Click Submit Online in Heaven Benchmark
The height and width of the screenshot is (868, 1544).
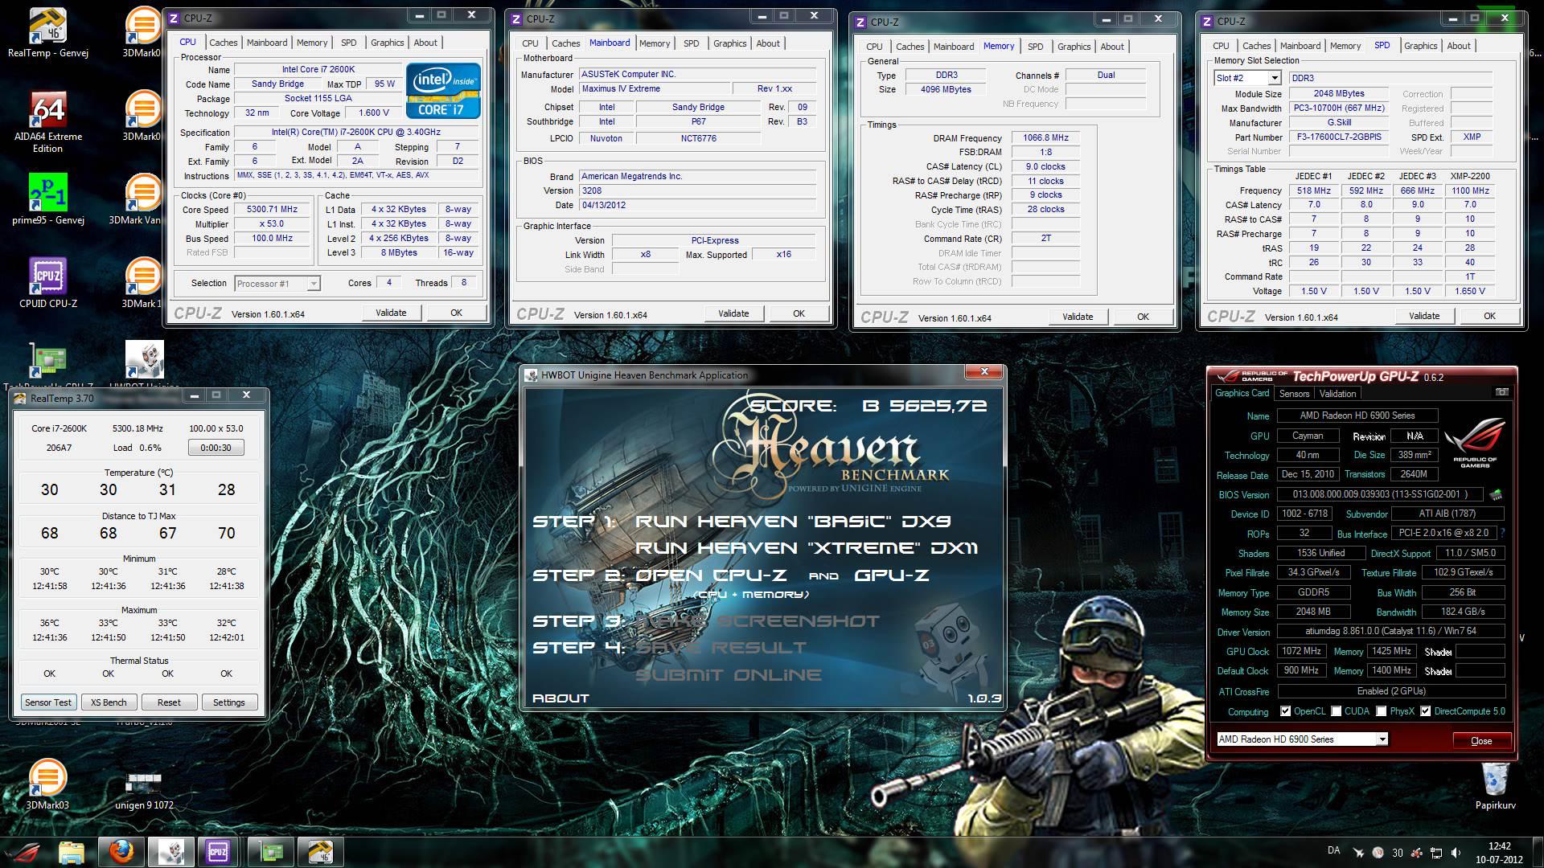click(x=729, y=675)
